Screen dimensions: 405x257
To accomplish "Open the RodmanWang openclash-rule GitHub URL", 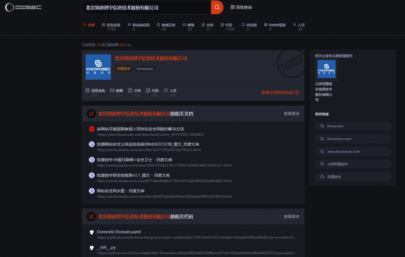I will 197,237.
